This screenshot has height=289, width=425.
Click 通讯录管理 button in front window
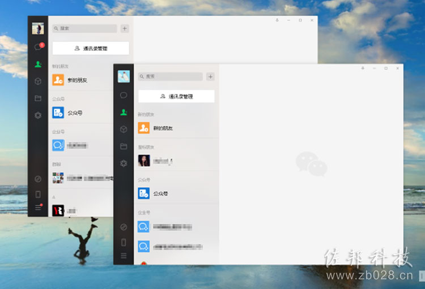click(176, 96)
